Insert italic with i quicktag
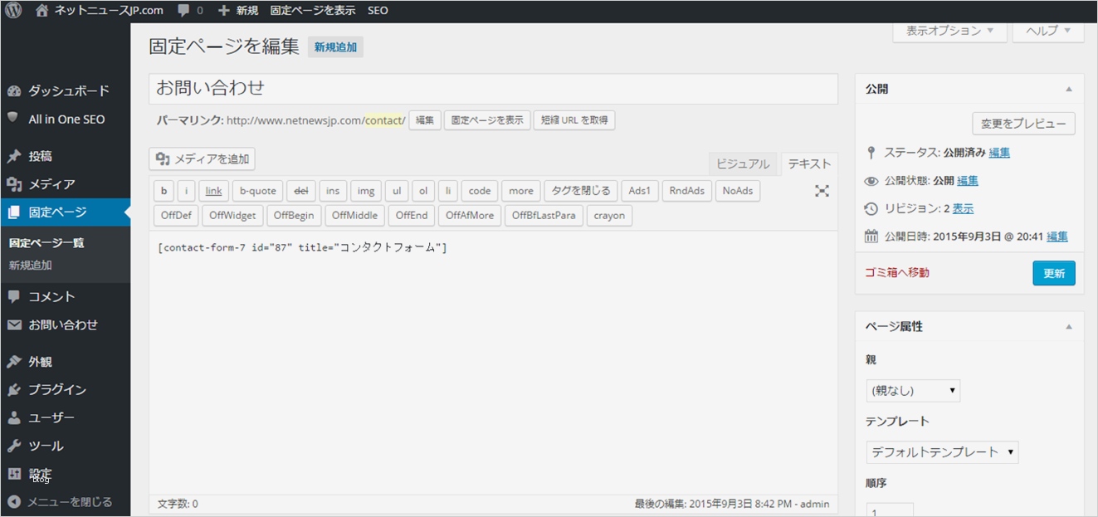The height and width of the screenshot is (517, 1098). point(186,191)
